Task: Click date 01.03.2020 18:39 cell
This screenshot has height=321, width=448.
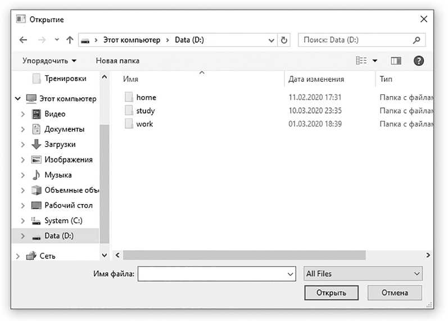Action: coord(315,124)
